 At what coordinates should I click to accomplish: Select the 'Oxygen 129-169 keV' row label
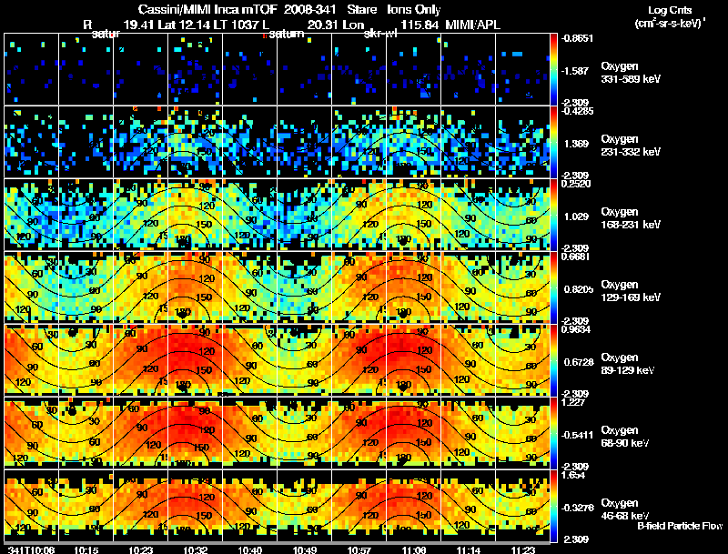[631, 291]
